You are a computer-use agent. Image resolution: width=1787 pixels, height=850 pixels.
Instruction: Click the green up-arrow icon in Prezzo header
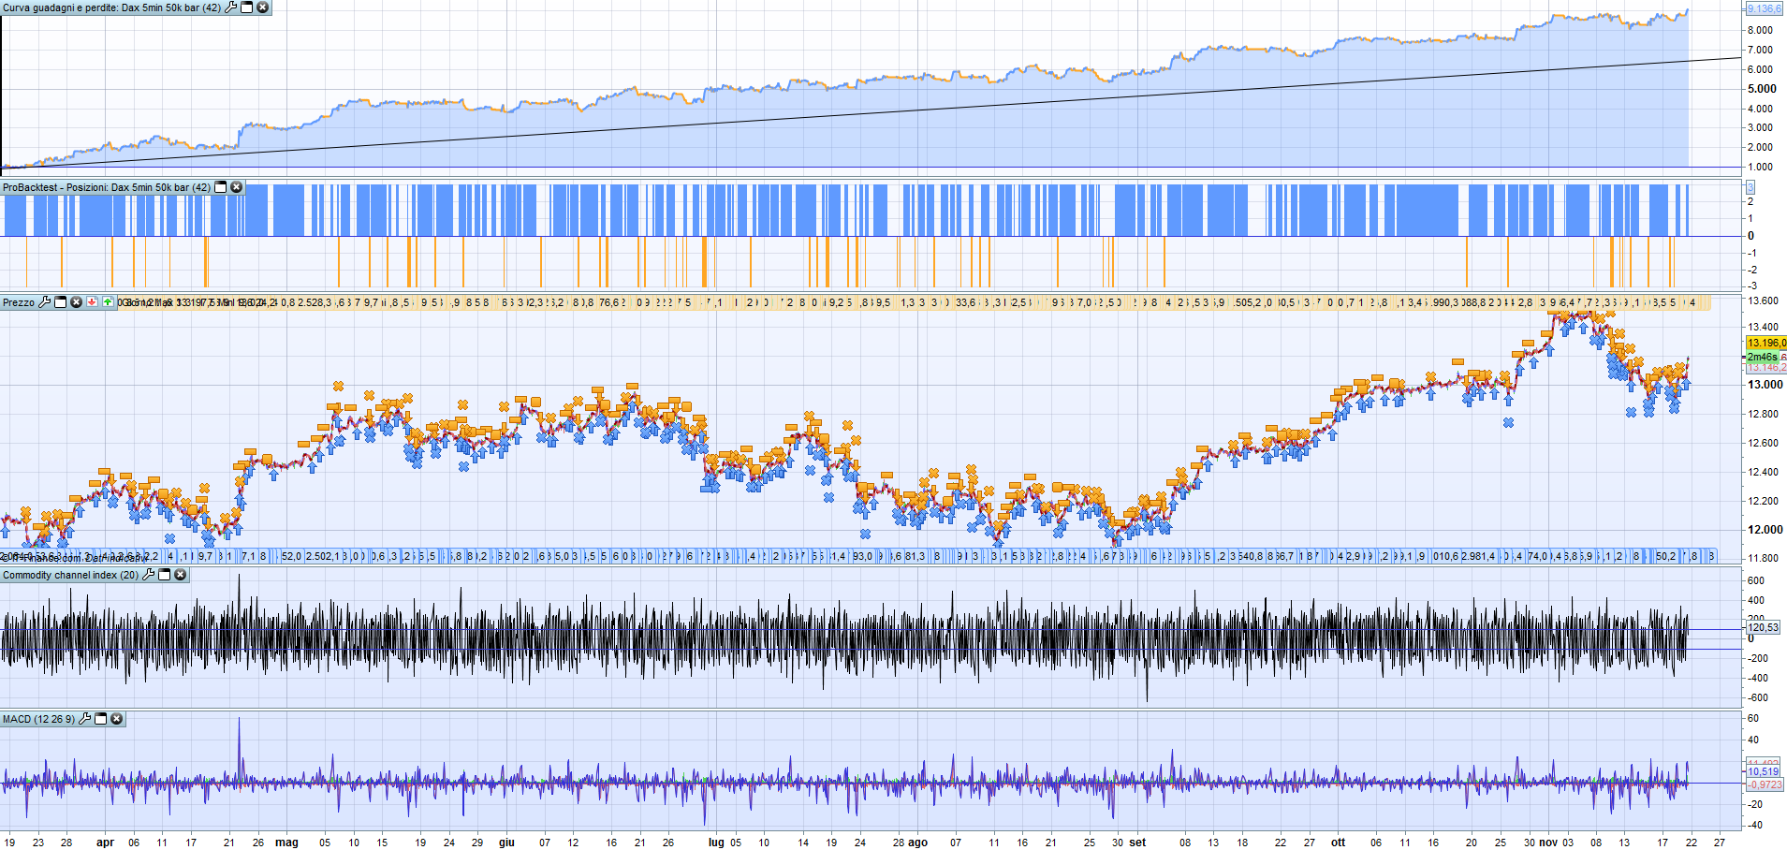[x=109, y=302]
